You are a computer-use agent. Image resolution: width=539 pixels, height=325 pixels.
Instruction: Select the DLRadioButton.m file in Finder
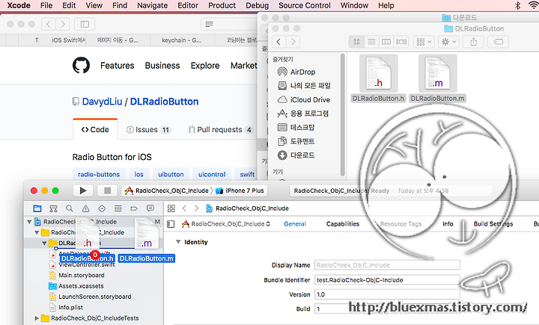point(438,78)
